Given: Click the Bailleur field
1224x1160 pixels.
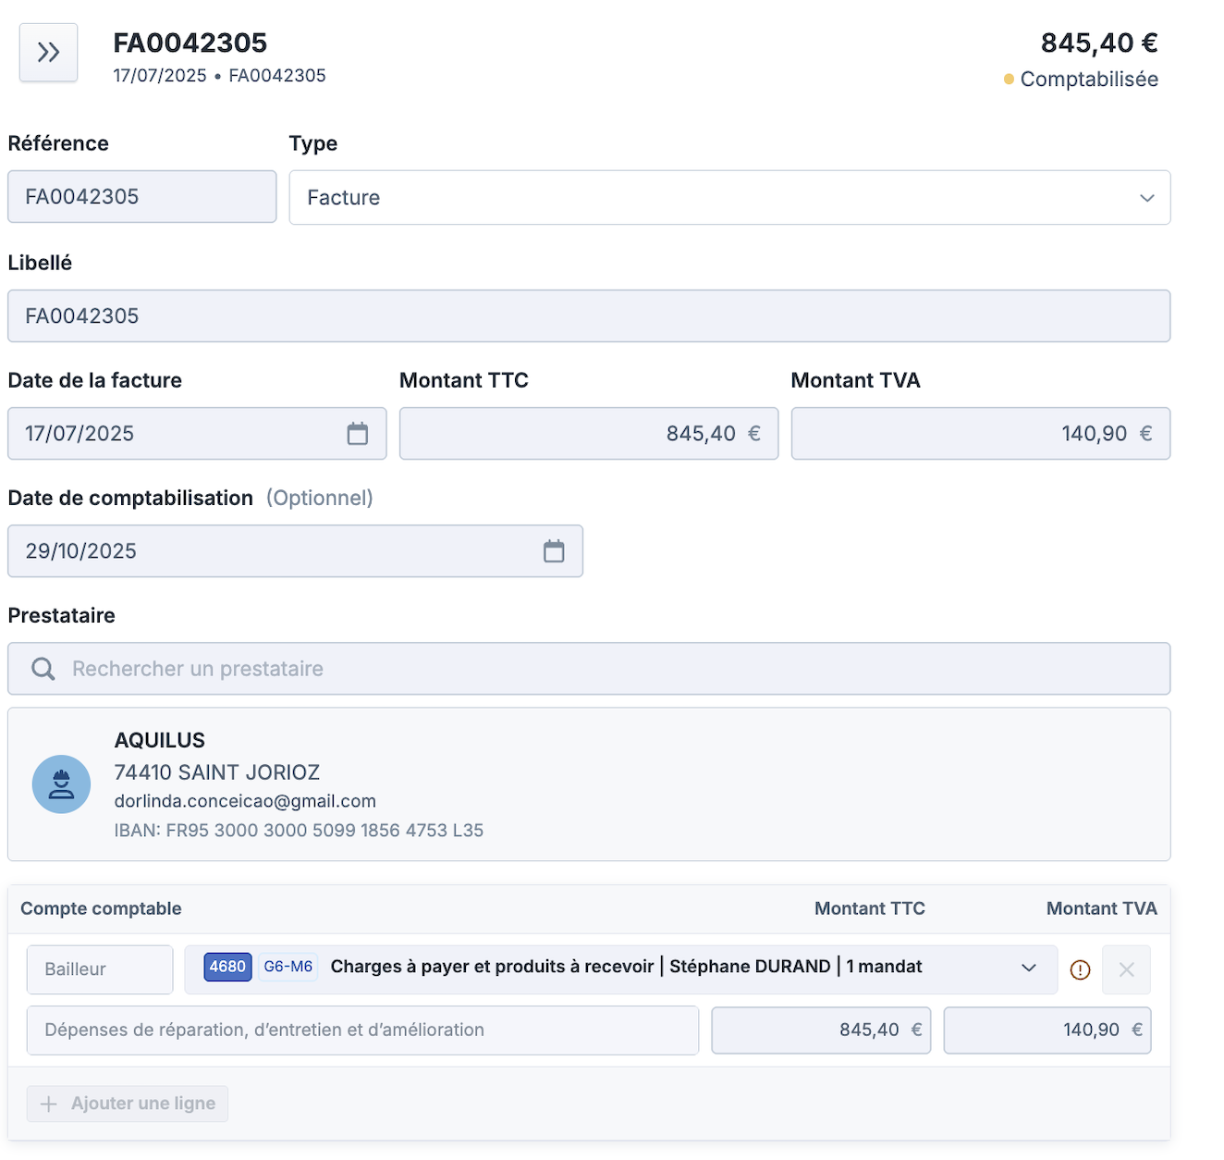Looking at the screenshot, I should (x=100, y=969).
